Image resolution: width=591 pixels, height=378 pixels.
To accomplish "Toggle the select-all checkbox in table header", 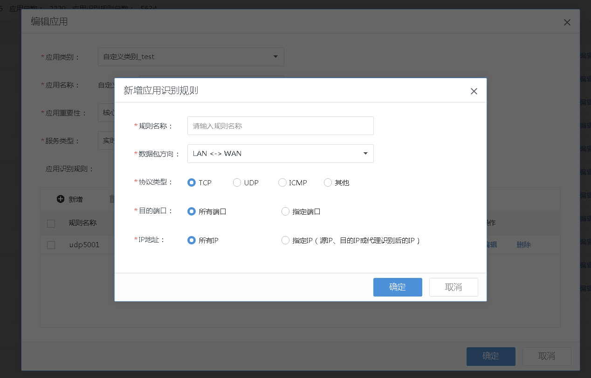I will pyautogui.click(x=51, y=223).
